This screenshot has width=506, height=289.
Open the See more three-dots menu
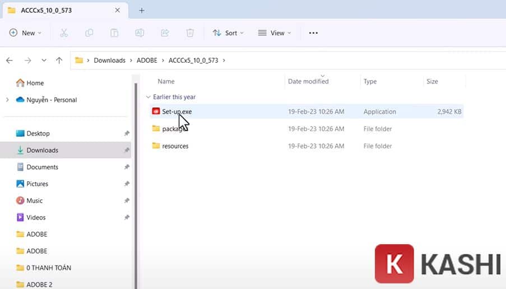[313, 33]
